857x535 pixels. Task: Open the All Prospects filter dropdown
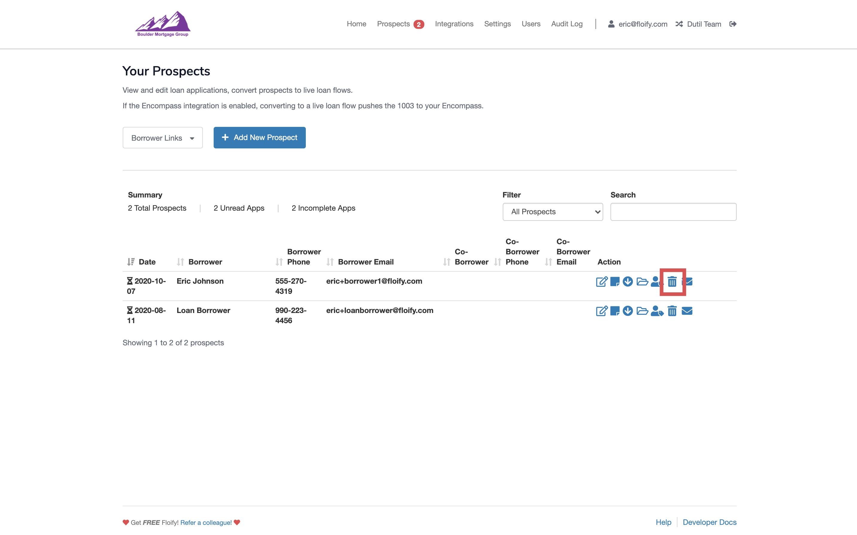(x=553, y=212)
